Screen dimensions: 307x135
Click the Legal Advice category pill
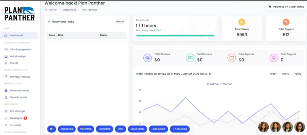pos(159,129)
